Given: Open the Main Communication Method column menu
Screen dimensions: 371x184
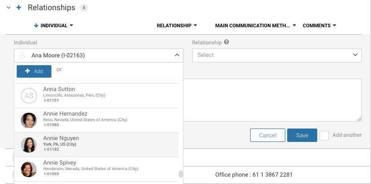Looking at the screenshot, I should tap(294, 25).
